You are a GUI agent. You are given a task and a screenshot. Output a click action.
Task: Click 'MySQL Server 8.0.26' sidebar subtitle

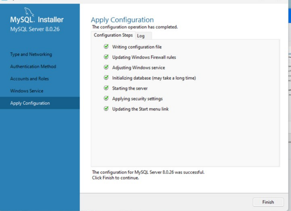pos(35,29)
